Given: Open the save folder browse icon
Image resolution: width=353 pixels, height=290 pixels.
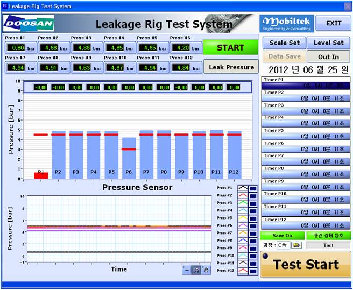Looking at the screenshot, I should (296, 245).
